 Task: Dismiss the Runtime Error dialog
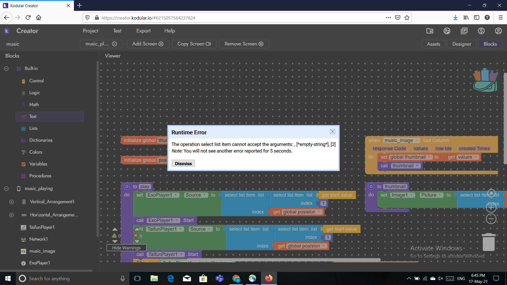click(183, 164)
